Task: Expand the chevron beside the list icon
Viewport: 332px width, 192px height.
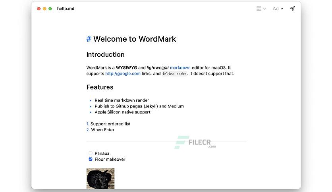Action: (x=264, y=9)
